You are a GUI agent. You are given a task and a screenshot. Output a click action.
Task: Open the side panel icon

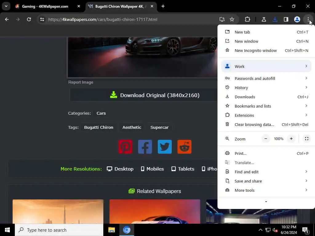click(286, 19)
